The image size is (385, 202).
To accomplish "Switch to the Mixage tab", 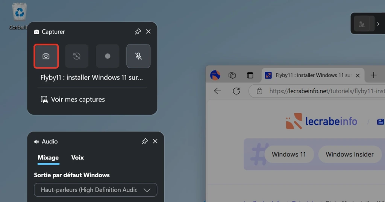I will tap(48, 158).
